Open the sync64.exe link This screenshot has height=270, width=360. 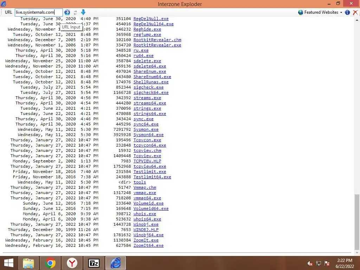tap(146, 124)
